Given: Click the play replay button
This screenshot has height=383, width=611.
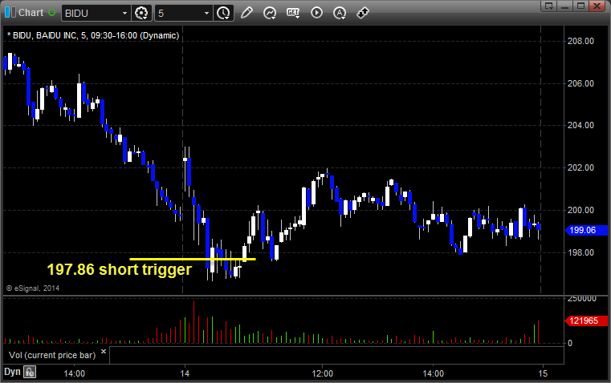Looking at the screenshot, I should point(316,13).
